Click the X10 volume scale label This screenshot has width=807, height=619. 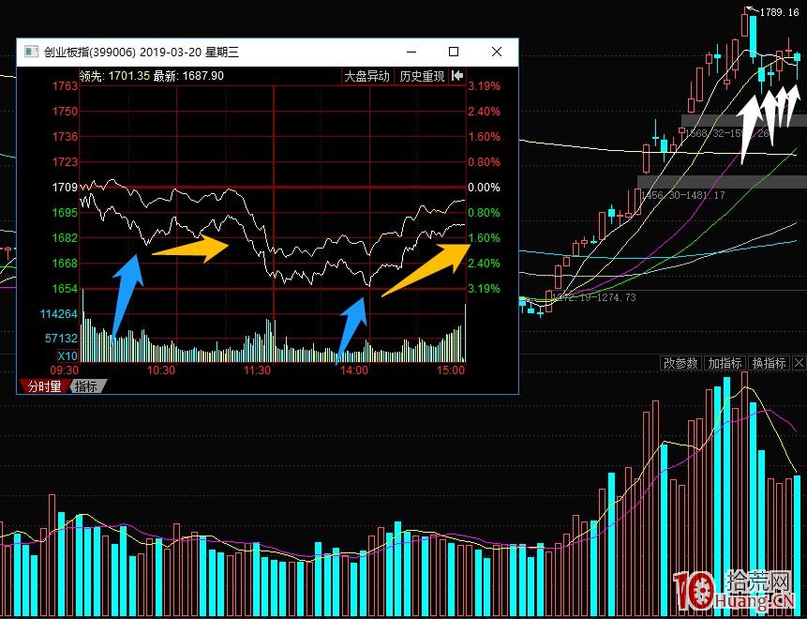67,356
